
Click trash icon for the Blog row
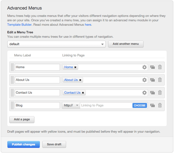pos(160,105)
